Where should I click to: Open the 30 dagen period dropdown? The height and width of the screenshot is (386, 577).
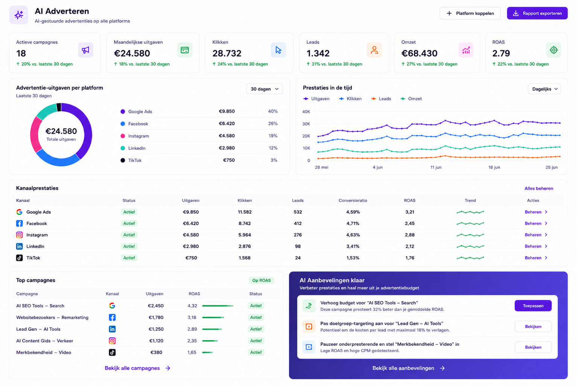[x=265, y=89]
